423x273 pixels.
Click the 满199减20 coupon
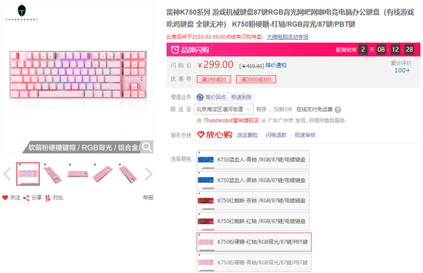coord(213,80)
